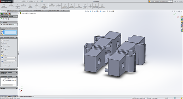Toggle the multiple mate mode icon
The height and width of the screenshot is (99, 183).
pos(2,34)
